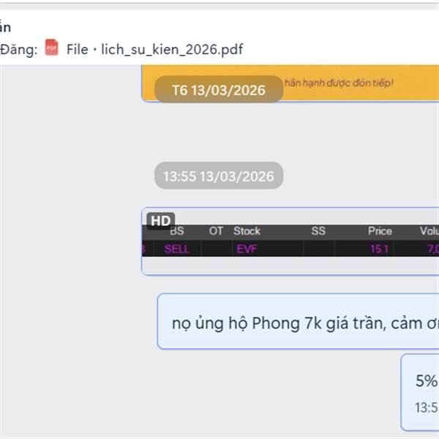Click the time under the 5% message
The height and width of the screenshot is (439, 439).
[427, 408]
